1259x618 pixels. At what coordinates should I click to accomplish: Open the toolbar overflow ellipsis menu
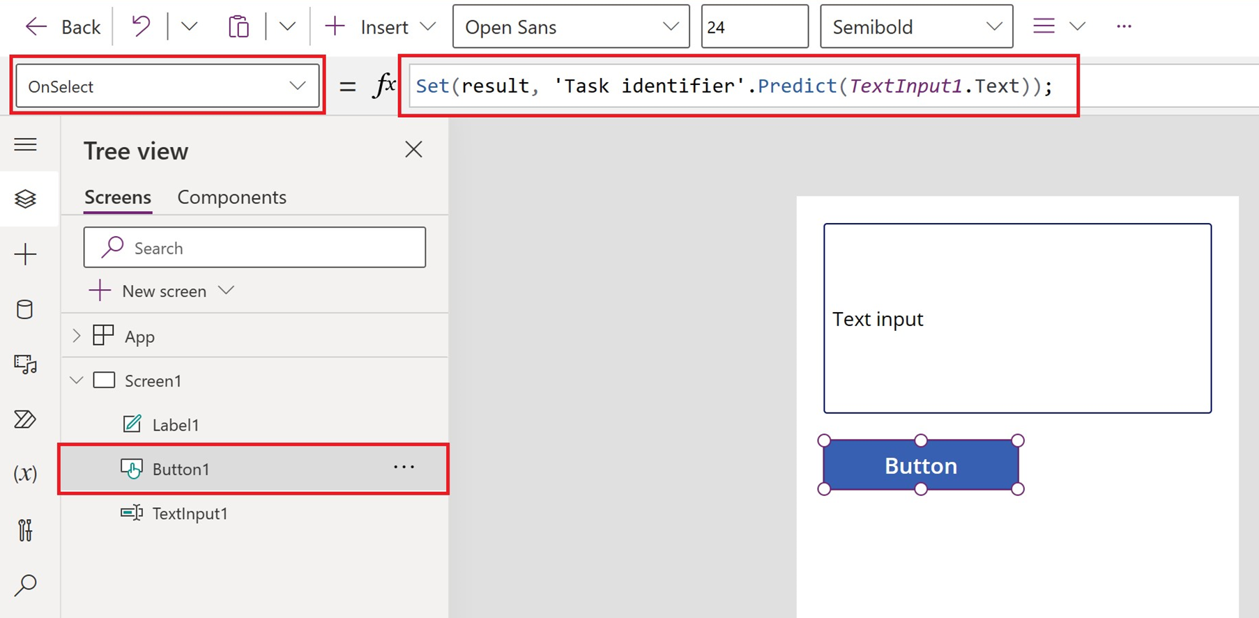(1124, 26)
